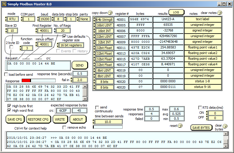Toggle High word first checkbox
234x153 pixels.
(x=9, y=111)
